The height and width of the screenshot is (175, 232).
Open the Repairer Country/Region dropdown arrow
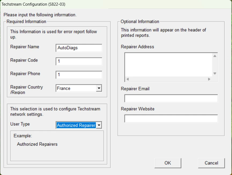point(99,88)
